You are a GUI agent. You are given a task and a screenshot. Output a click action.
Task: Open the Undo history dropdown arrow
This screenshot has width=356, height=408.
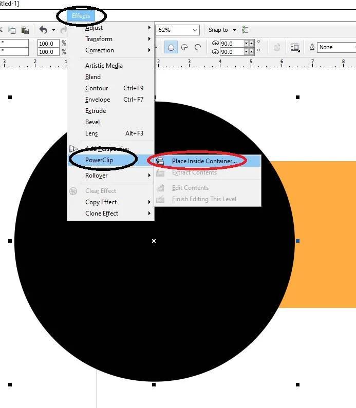[53, 30]
